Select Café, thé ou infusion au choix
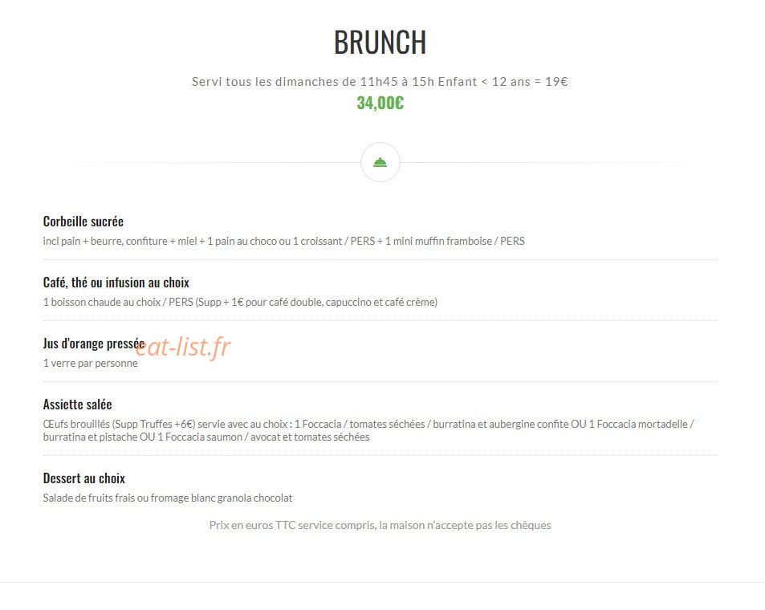 (x=116, y=283)
